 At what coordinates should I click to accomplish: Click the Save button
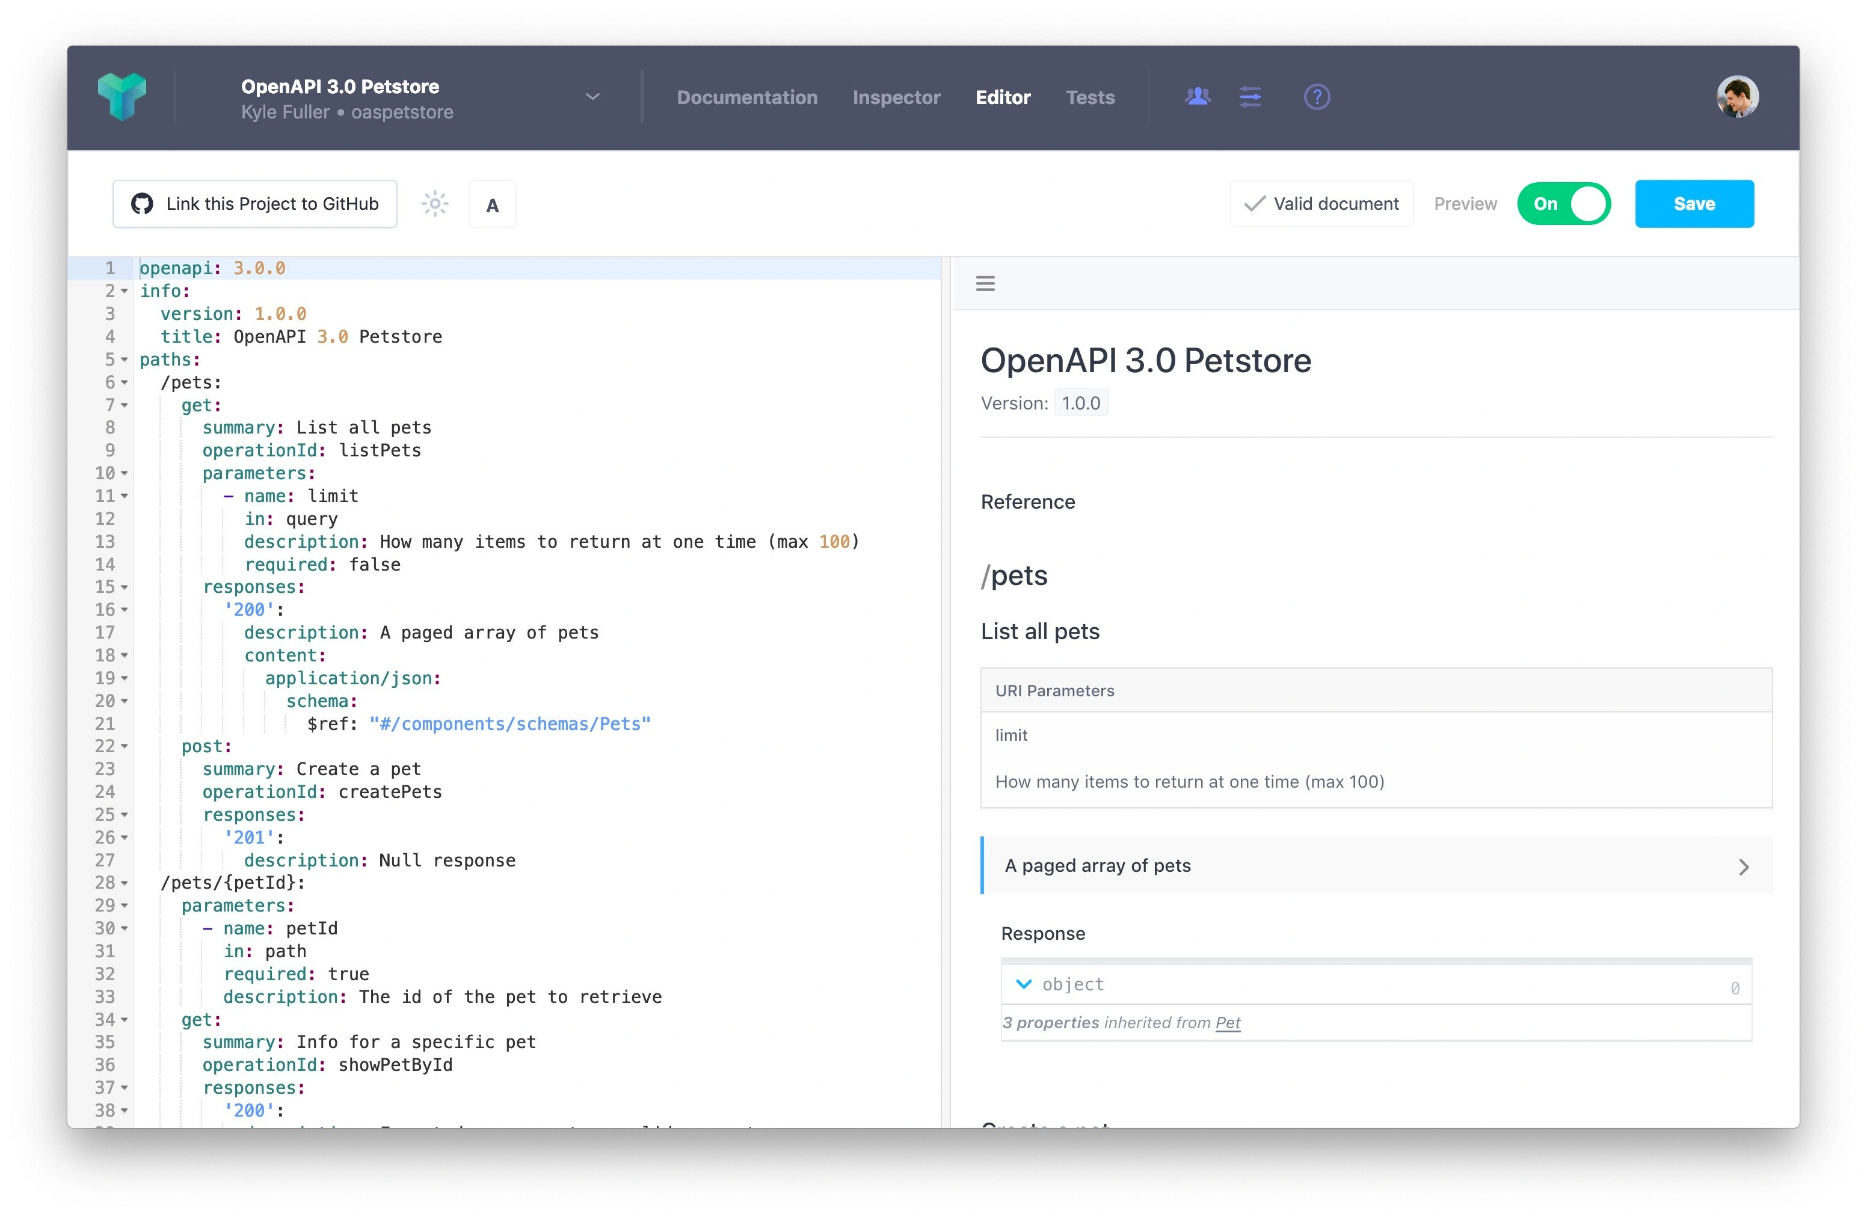click(1694, 204)
